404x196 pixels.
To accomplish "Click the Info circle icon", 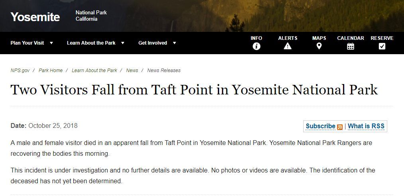I will 256,46.
